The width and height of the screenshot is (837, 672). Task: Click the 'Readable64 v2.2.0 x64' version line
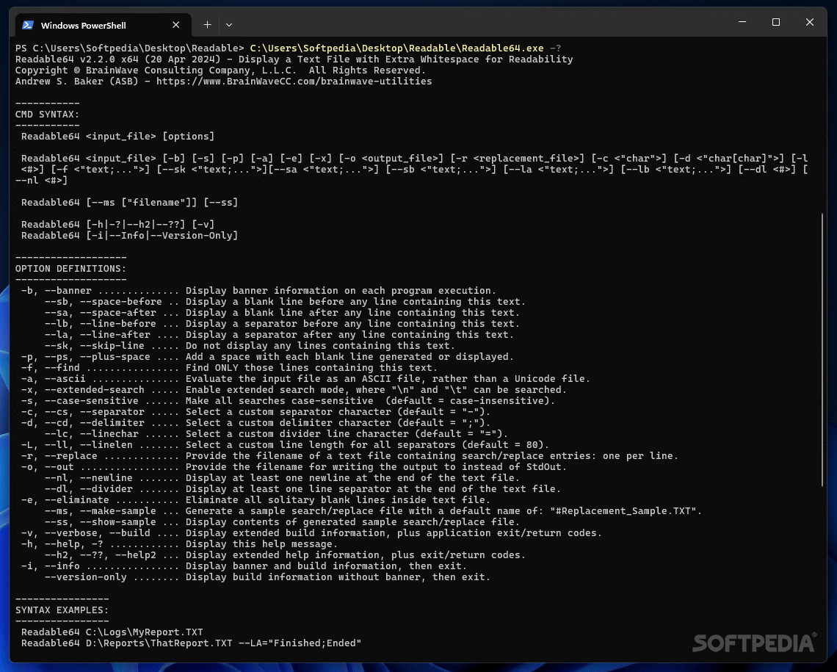(294, 59)
